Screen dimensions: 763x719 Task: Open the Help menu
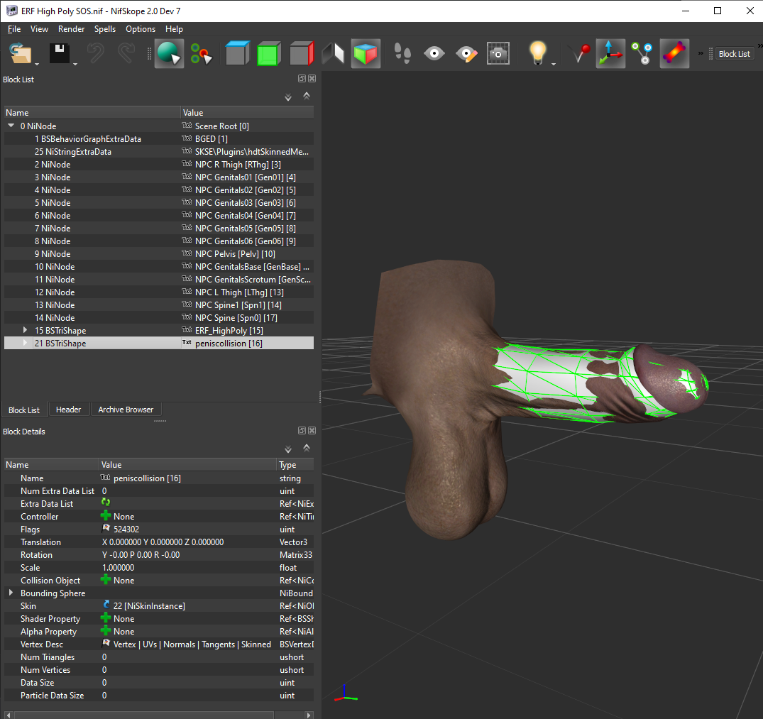pyautogui.click(x=174, y=29)
